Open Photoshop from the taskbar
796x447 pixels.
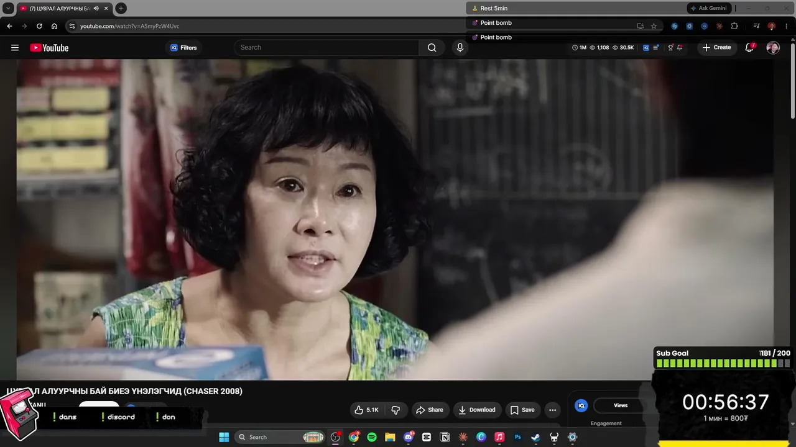click(x=517, y=437)
